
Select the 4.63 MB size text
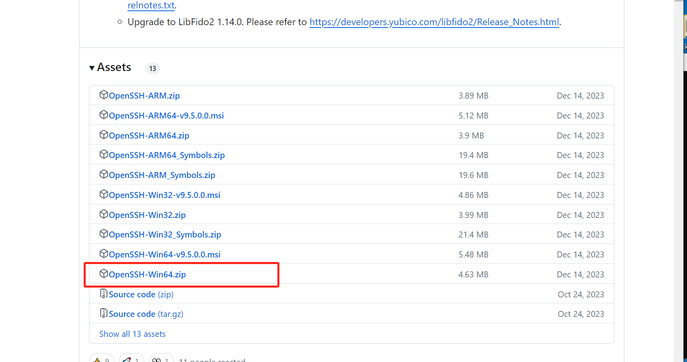pyautogui.click(x=473, y=275)
